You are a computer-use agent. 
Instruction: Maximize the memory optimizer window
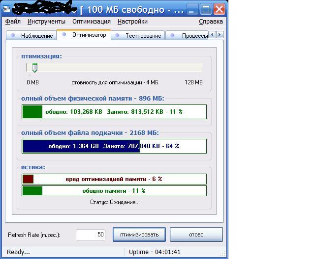coord(206,8)
